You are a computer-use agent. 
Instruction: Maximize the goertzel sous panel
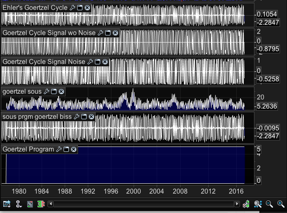point(54,92)
